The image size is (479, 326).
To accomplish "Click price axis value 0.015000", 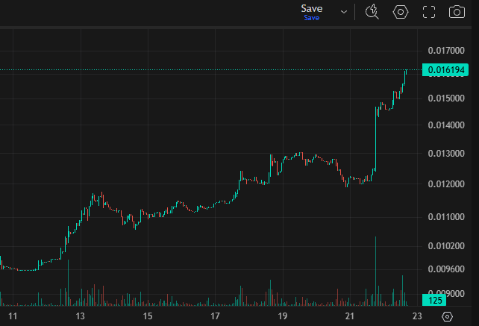I will pos(446,98).
